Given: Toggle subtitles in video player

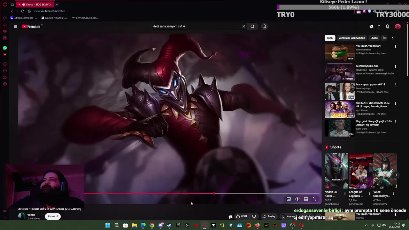Looking at the screenshot, I should 289,199.
